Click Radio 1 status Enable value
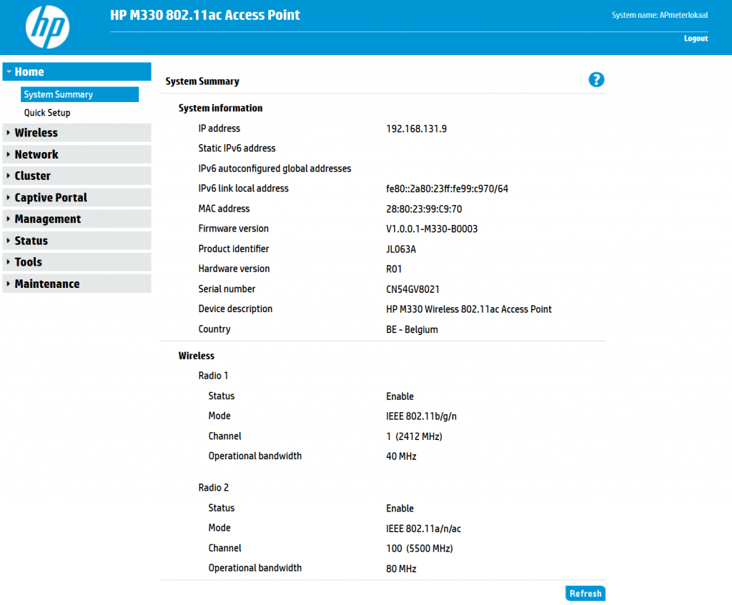 point(400,396)
